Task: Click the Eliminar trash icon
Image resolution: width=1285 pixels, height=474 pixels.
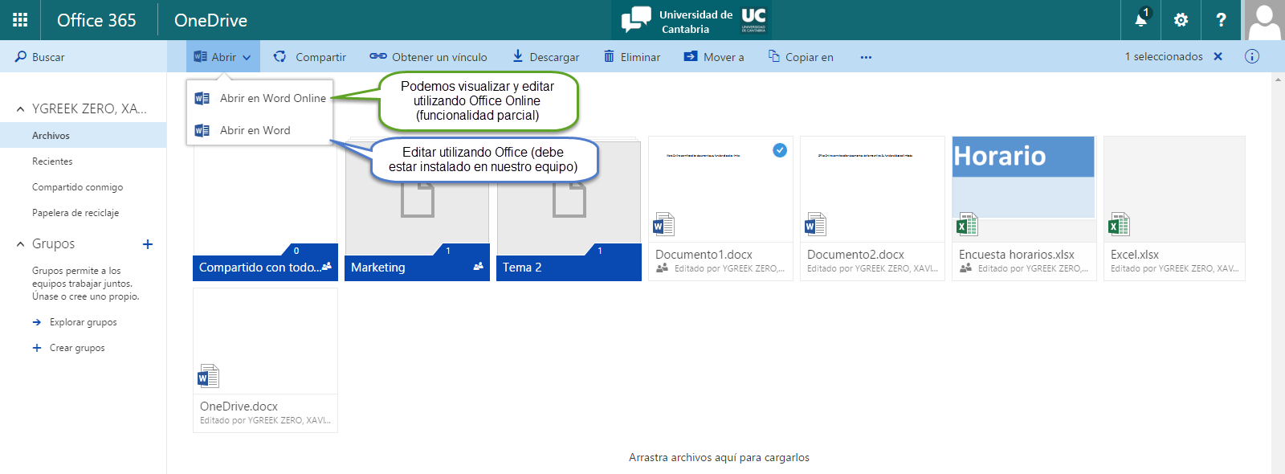Action: tap(609, 56)
